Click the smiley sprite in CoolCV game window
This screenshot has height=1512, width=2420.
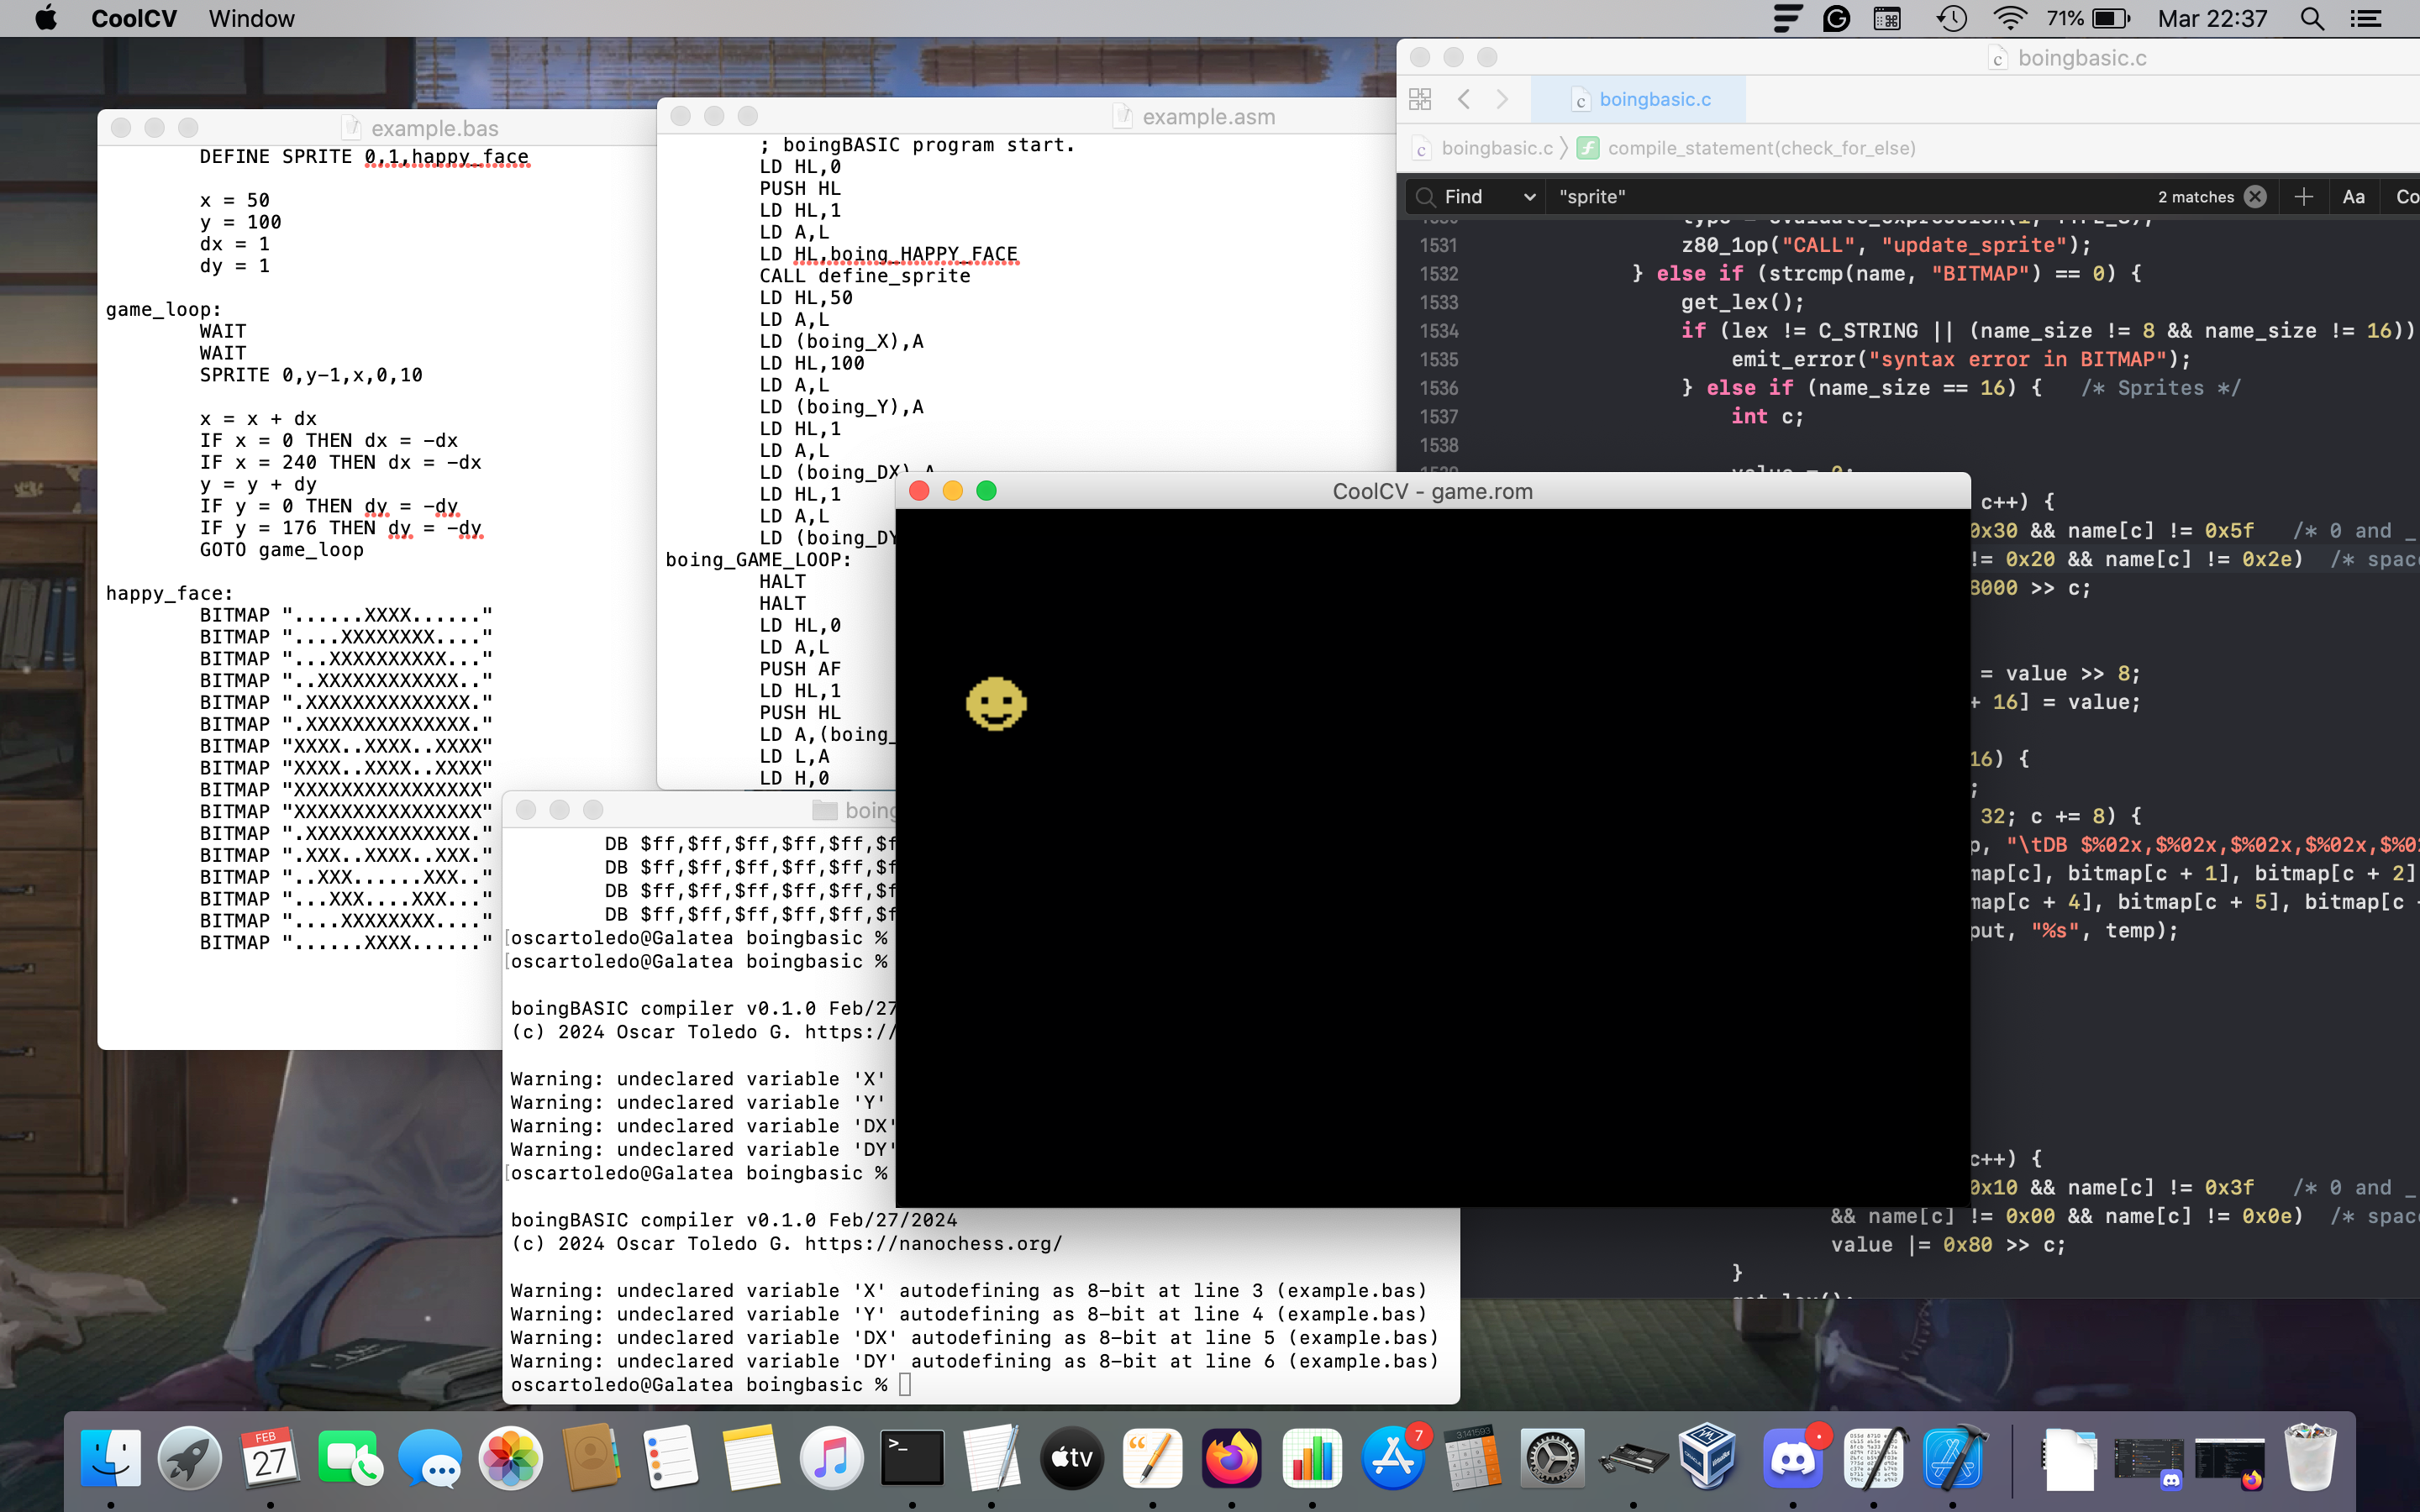(x=996, y=704)
